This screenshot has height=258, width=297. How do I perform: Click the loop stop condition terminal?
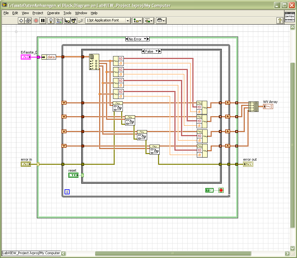[x=221, y=190]
